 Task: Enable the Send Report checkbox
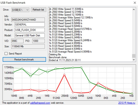coord(6,53)
